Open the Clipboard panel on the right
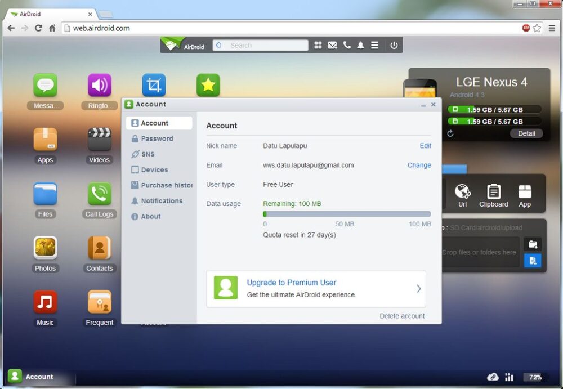 tap(493, 194)
